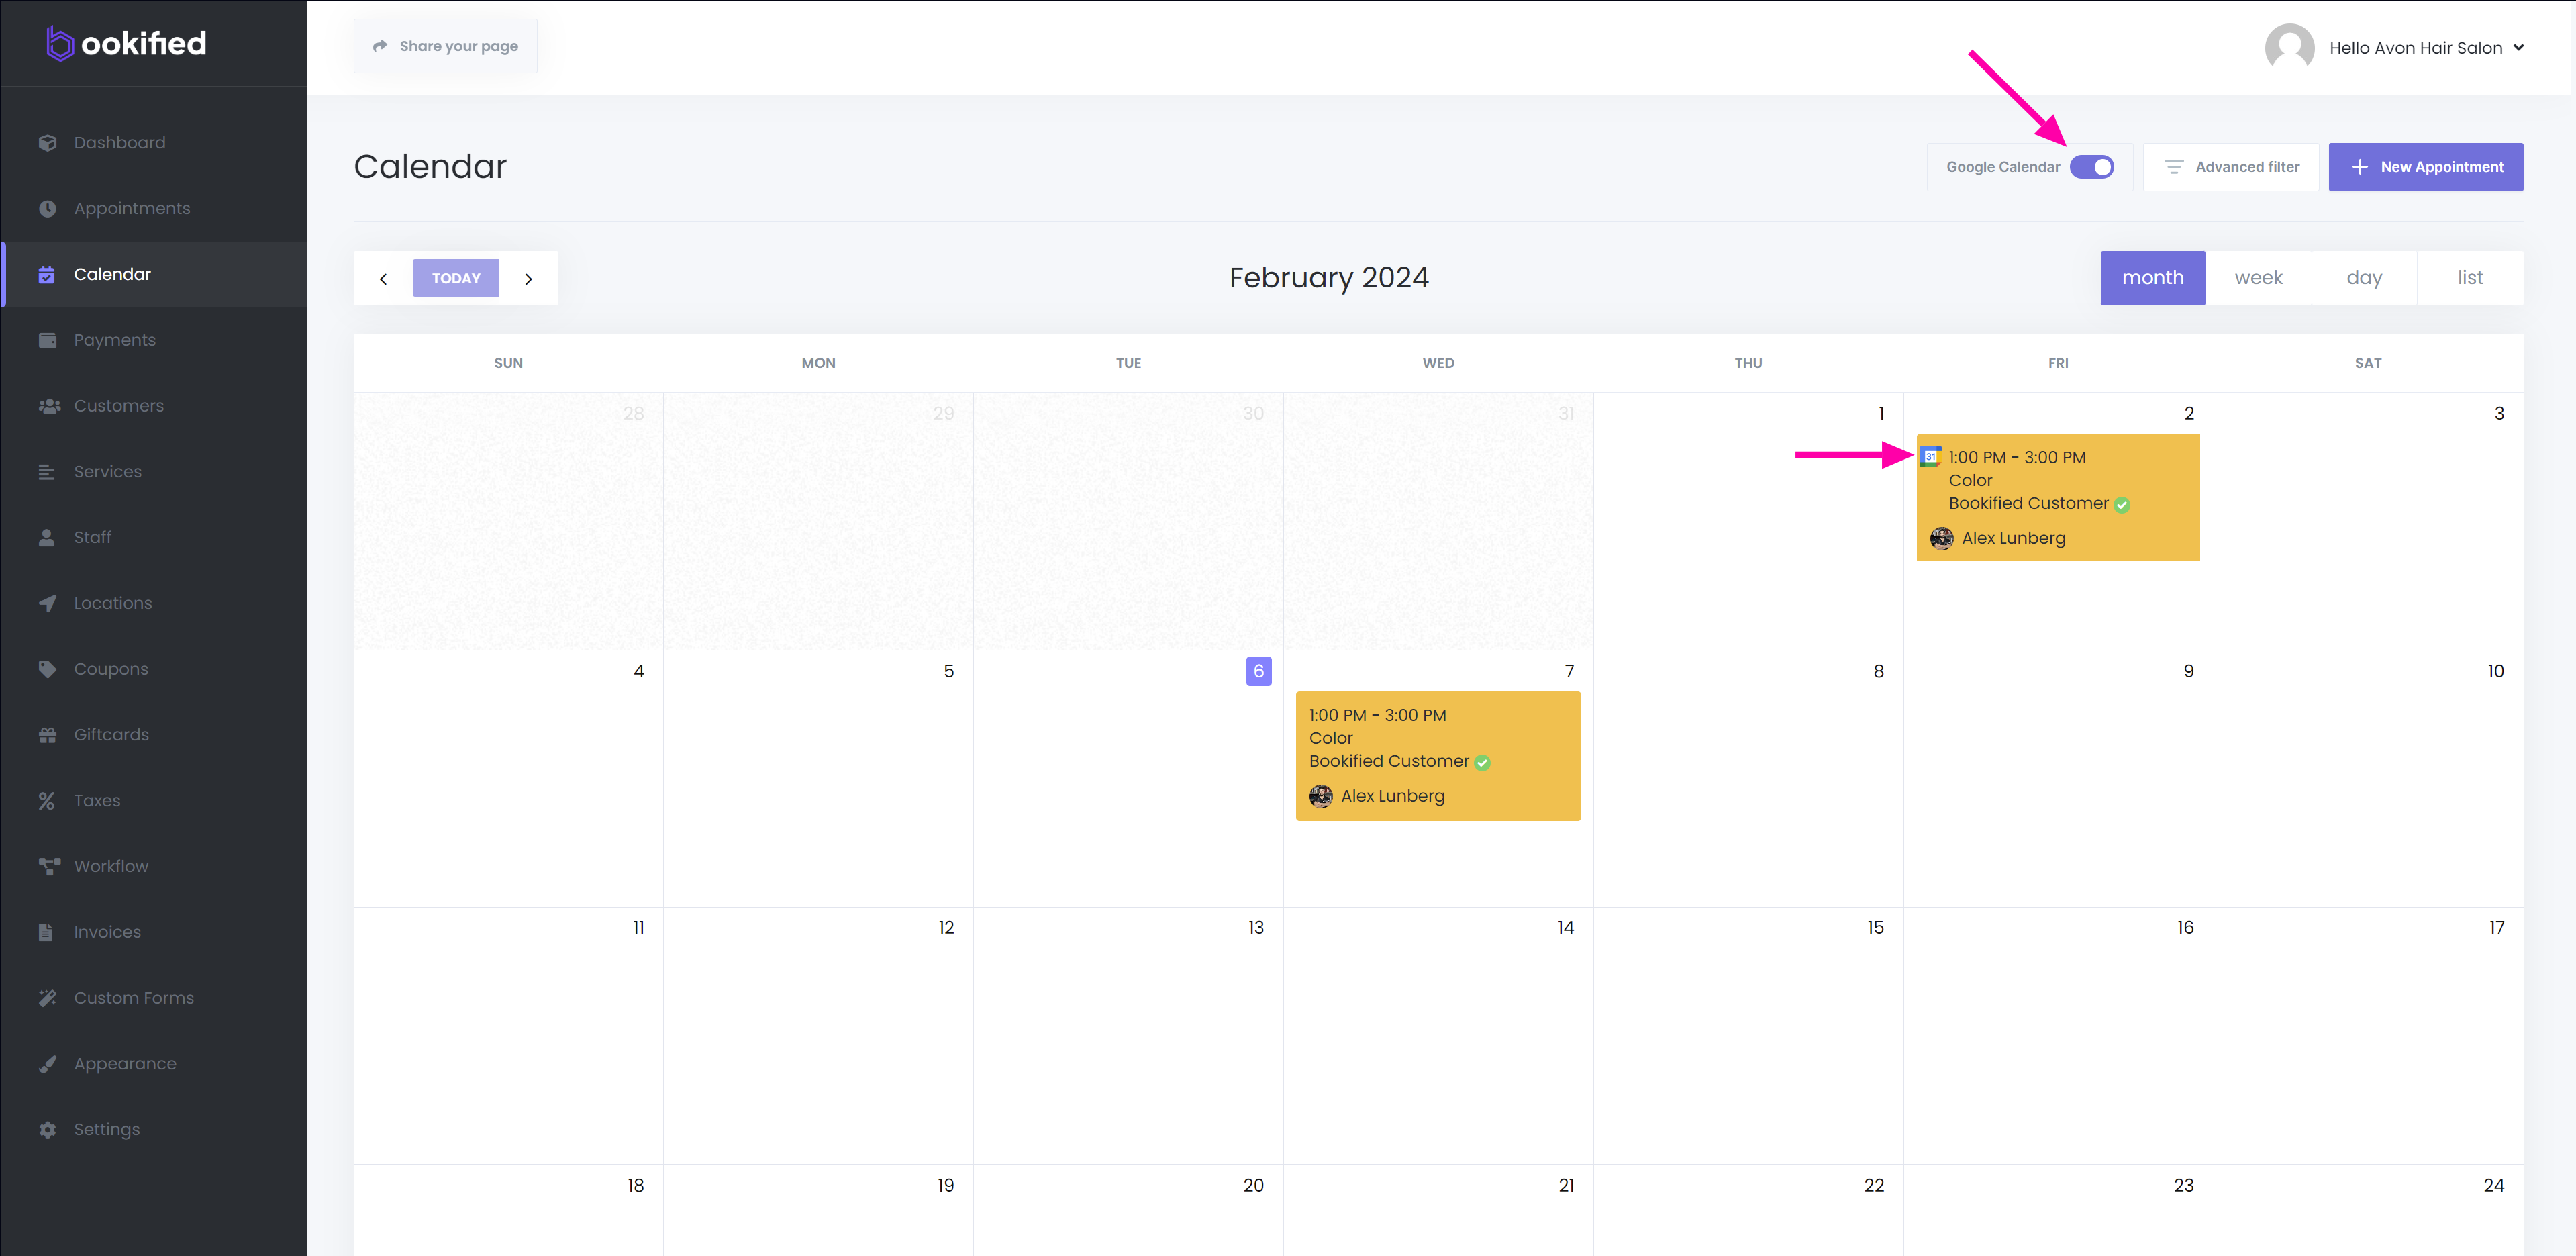The height and width of the screenshot is (1256, 2576).
Task: Expand the Hello Avon Hair Salon dropdown
Action: click(x=2518, y=47)
